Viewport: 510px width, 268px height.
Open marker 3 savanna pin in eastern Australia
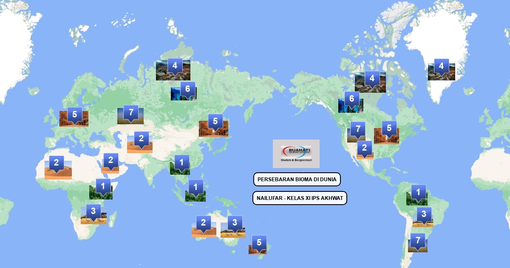coord(235,223)
